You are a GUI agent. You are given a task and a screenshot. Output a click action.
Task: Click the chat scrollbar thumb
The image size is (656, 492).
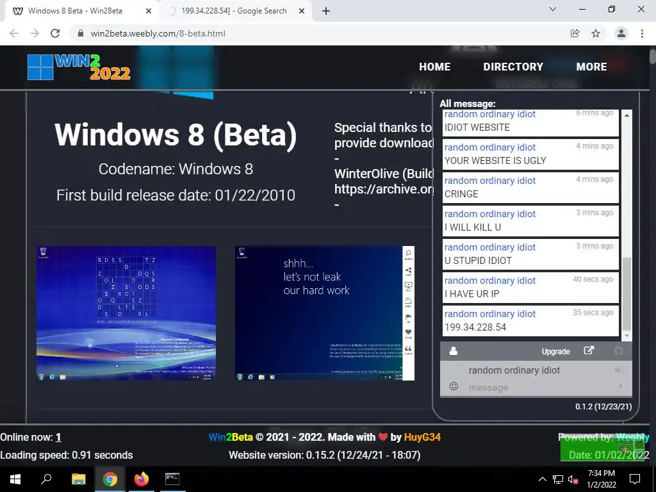[x=627, y=294]
